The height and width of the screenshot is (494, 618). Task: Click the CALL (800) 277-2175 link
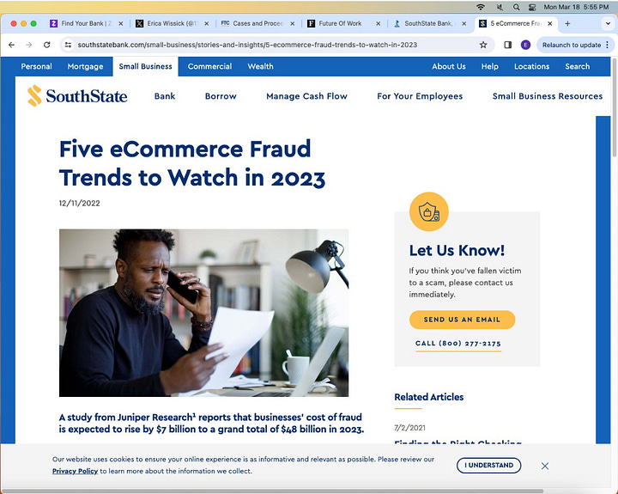(x=458, y=344)
